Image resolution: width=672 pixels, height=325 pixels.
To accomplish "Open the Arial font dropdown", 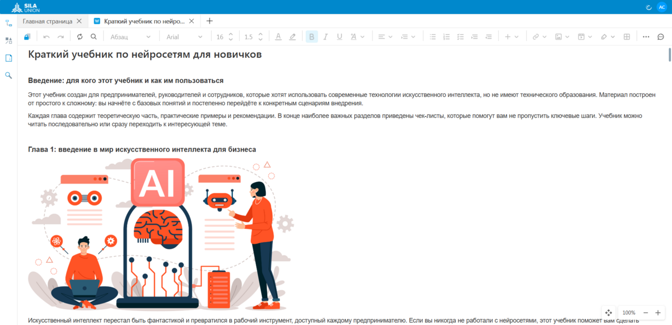I will click(x=184, y=37).
